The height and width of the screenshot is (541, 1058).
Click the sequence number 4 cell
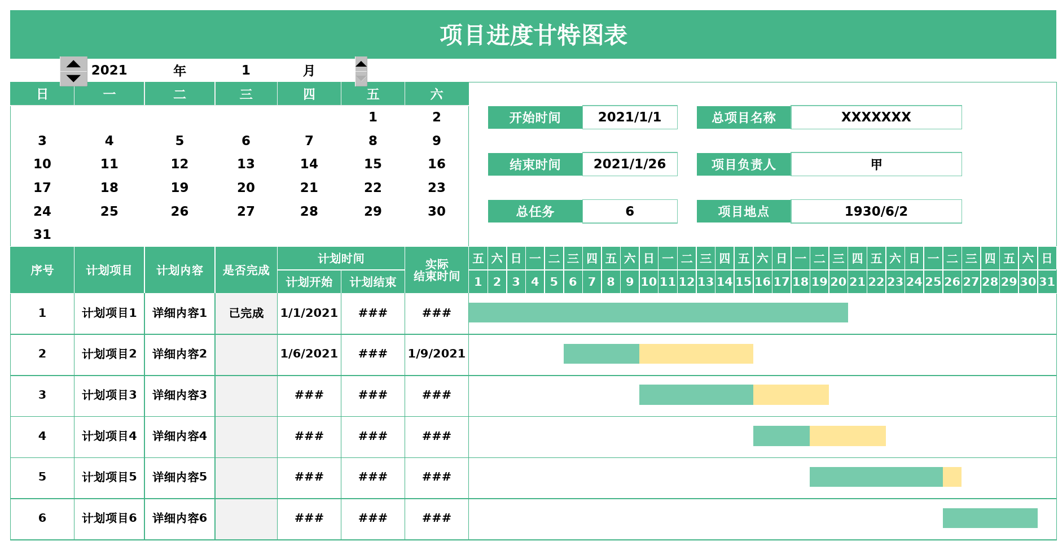42,436
